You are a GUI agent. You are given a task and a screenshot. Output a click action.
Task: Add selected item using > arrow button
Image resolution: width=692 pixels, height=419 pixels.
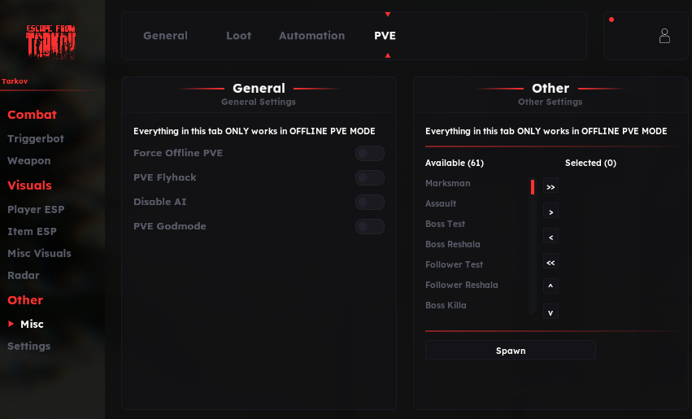(551, 212)
